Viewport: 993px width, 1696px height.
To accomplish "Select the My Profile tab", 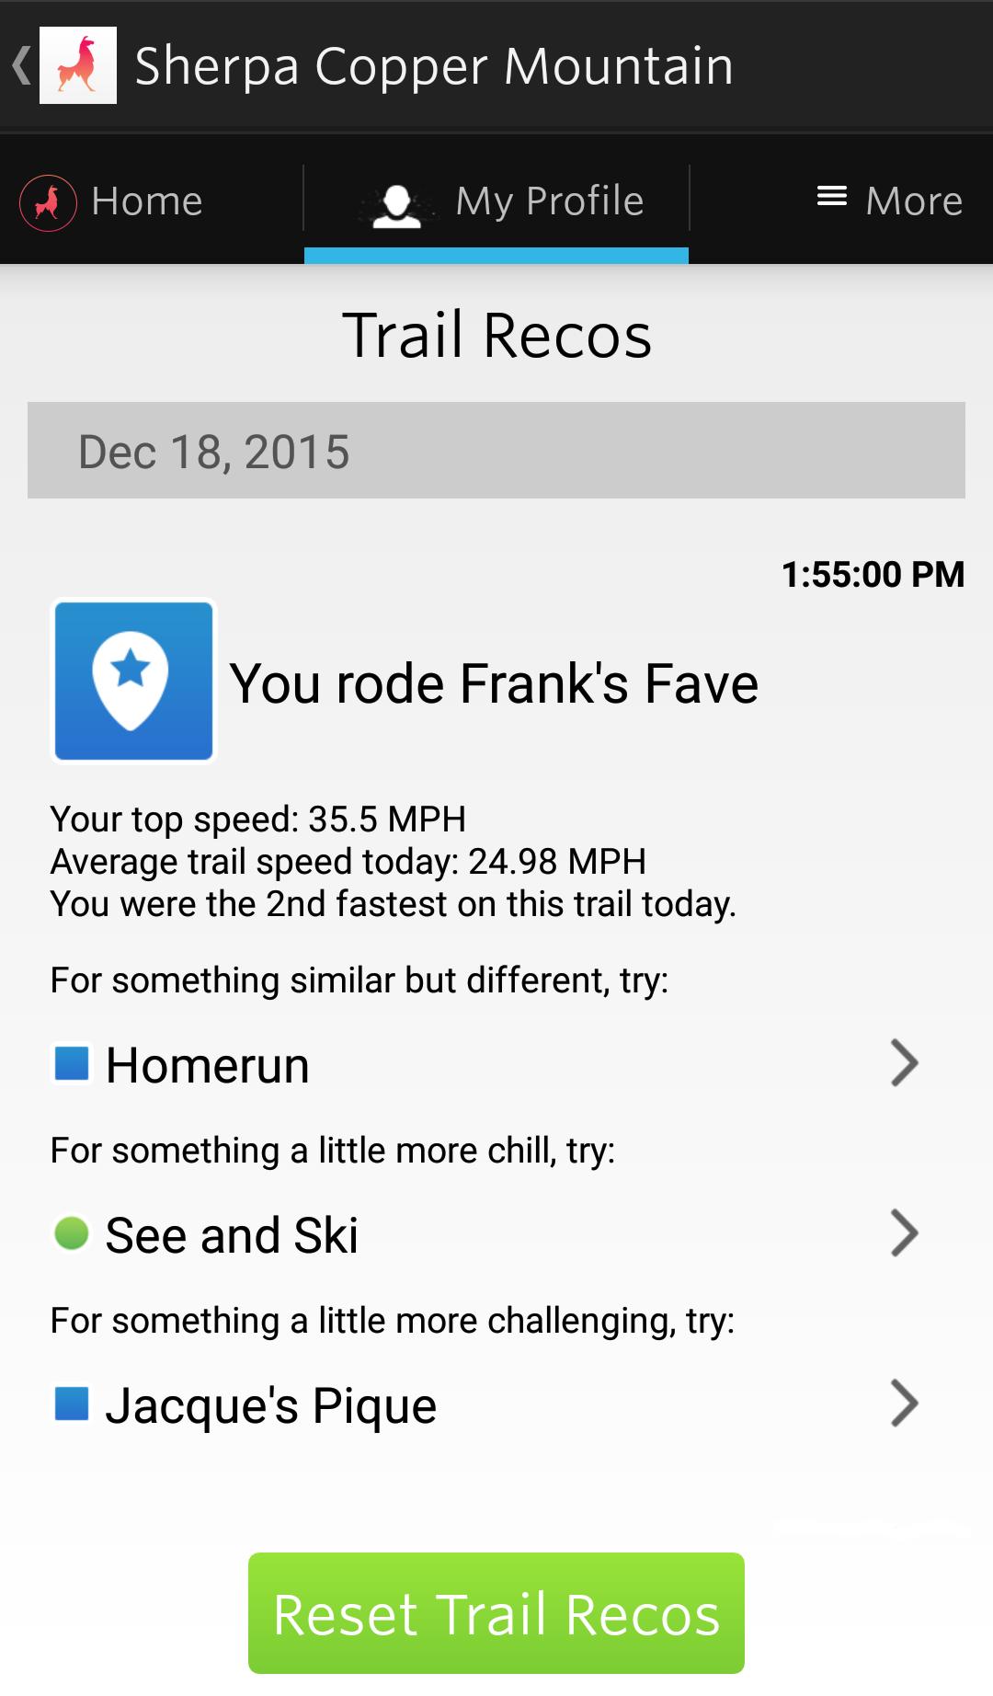I will coord(549,201).
